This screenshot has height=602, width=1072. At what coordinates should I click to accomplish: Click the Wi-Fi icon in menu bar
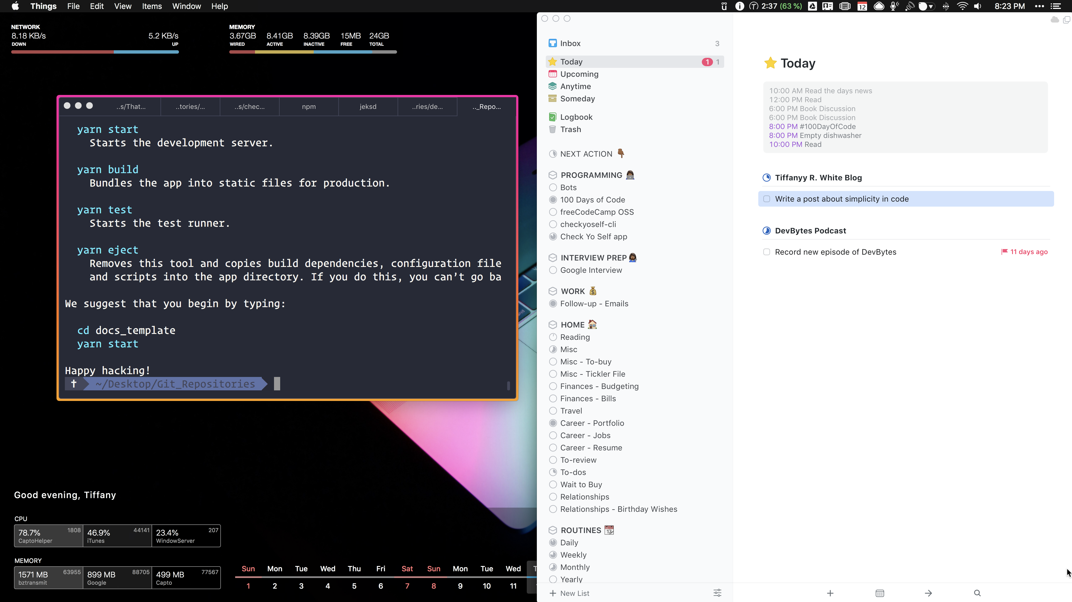[x=962, y=6]
